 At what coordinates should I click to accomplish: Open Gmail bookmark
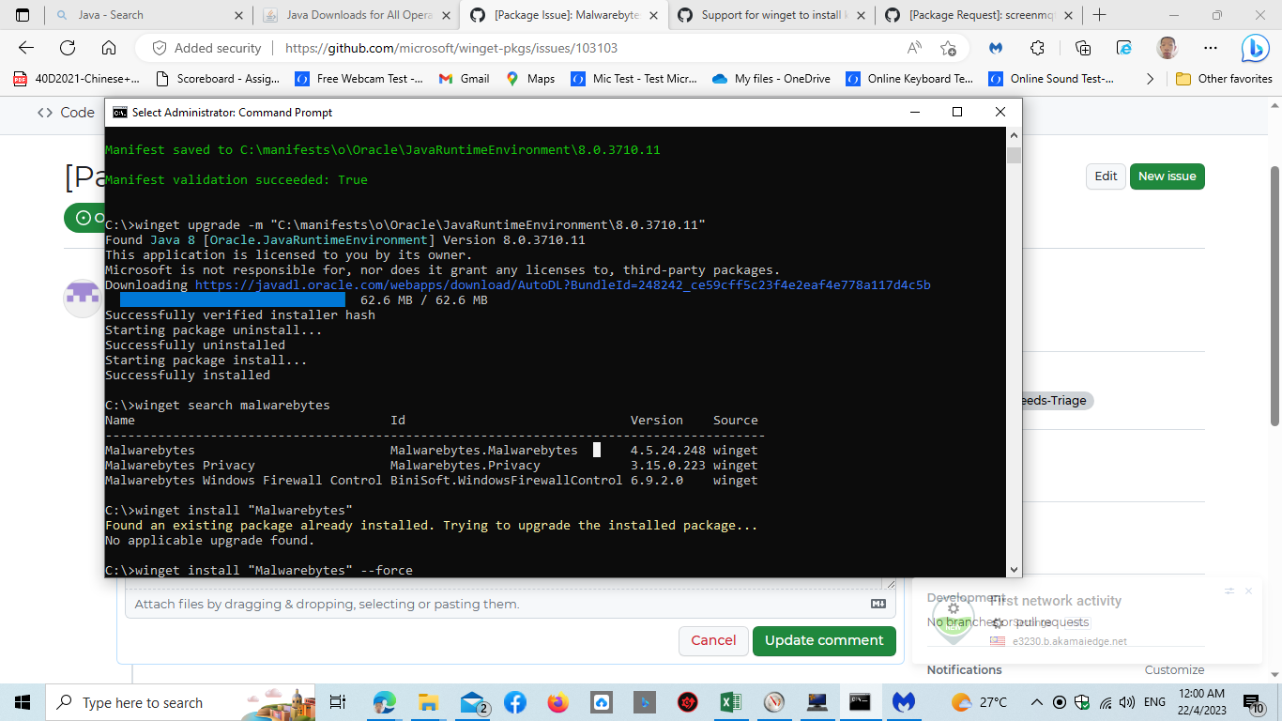464,79
